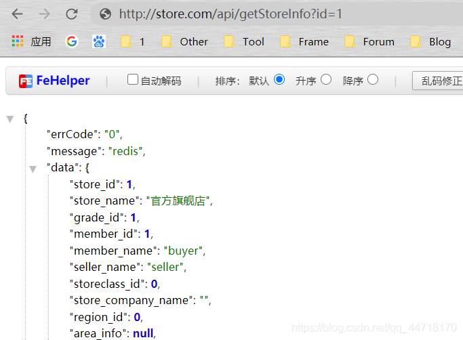The image size is (463, 340).
Task: Click the "seller_name" key text
Action: pos(105,267)
